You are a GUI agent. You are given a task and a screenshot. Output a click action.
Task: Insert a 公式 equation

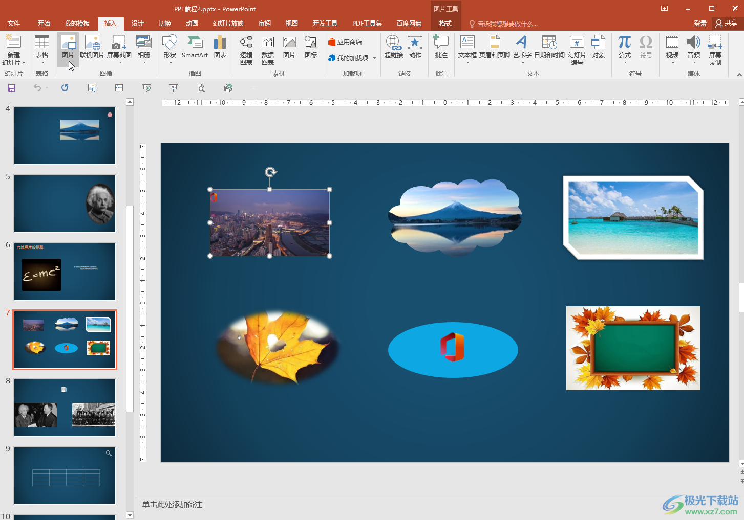(625, 50)
